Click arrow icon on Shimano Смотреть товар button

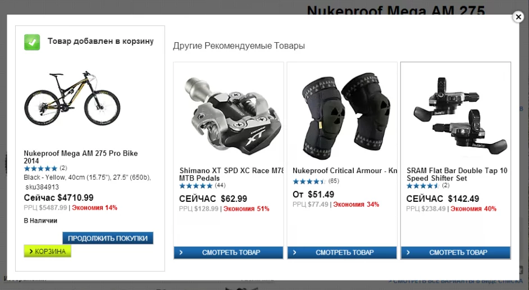pos(181,252)
